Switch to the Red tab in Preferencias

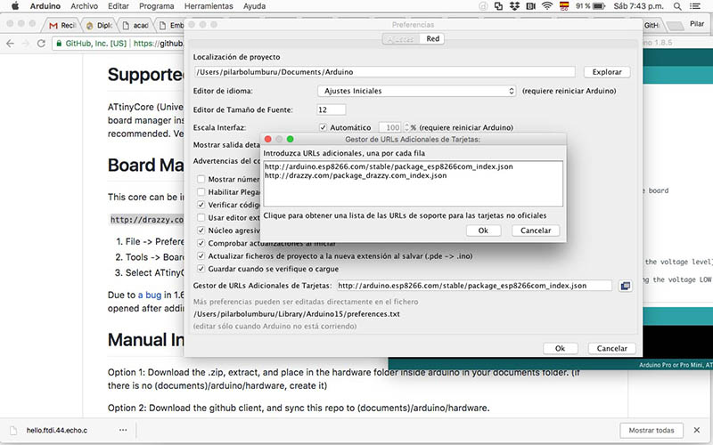pos(432,39)
